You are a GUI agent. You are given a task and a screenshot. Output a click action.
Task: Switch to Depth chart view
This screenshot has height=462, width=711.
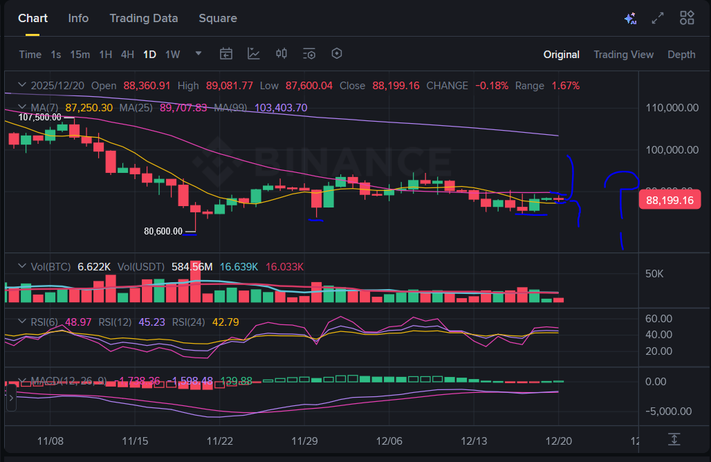(681, 55)
